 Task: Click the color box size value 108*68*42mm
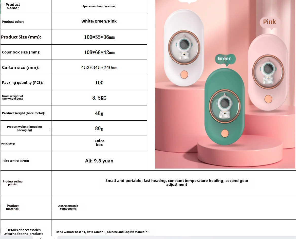[99, 52]
